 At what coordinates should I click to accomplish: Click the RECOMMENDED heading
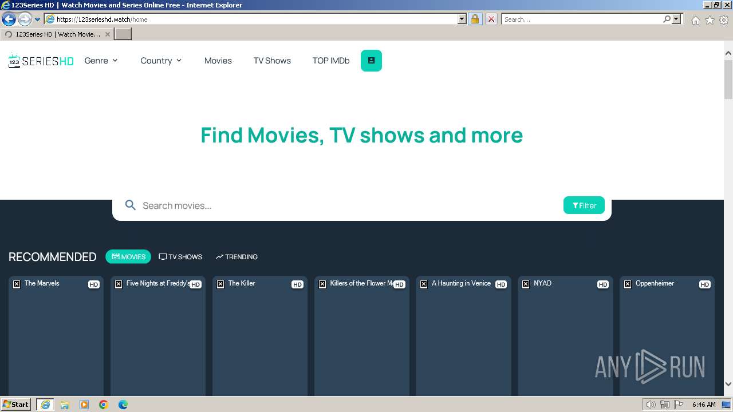[x=53, y=257]
